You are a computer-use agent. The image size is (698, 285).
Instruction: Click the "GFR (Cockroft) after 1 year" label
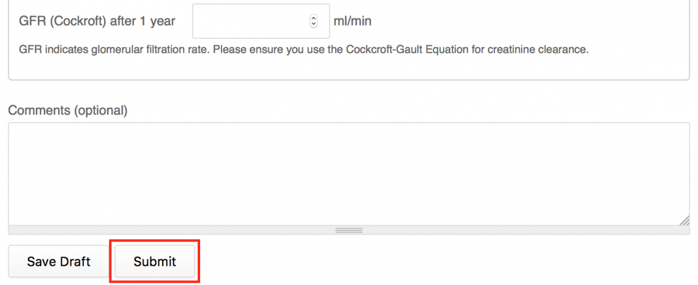(97, 21)
